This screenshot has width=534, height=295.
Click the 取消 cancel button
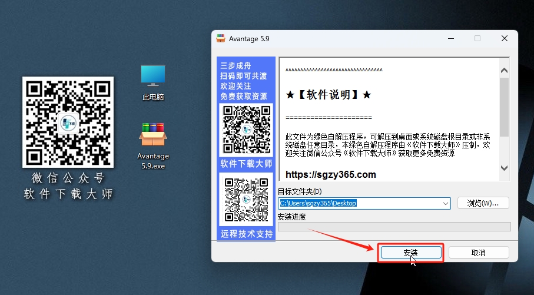point(479,253)
